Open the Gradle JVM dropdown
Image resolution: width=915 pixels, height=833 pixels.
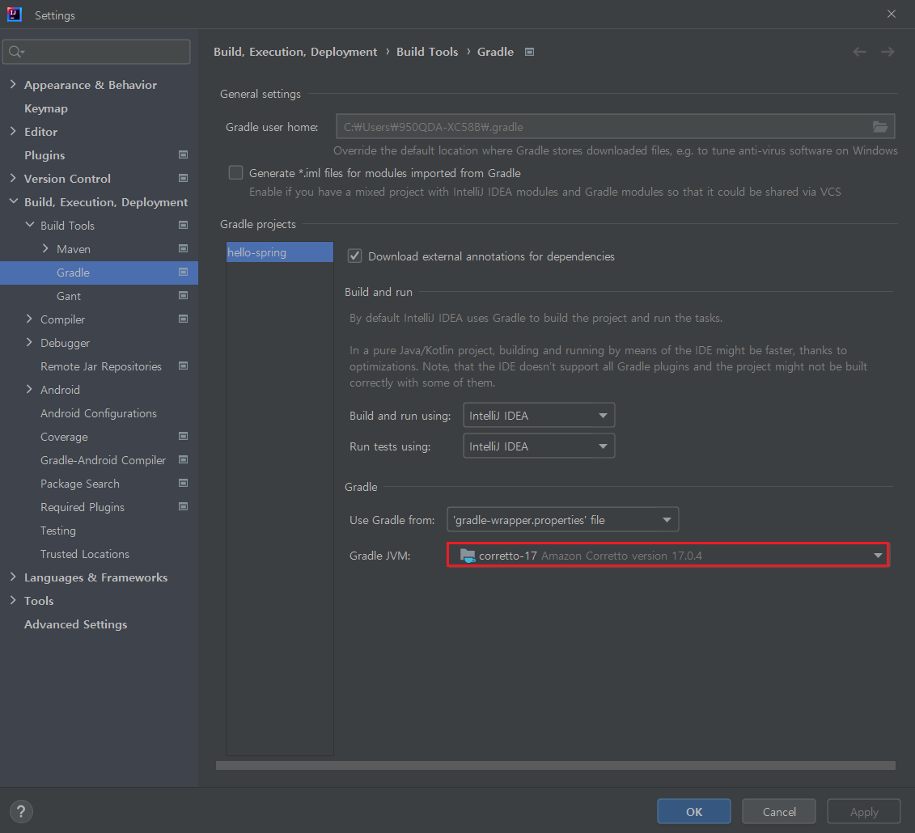(667, 556)
